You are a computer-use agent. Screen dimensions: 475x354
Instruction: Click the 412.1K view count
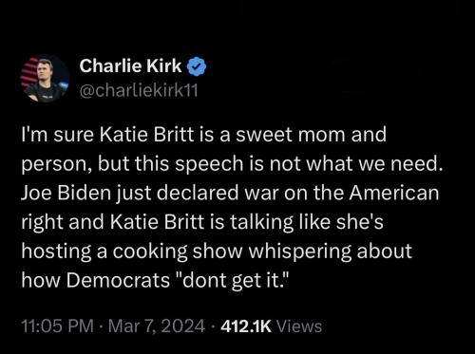coord(246,326)
